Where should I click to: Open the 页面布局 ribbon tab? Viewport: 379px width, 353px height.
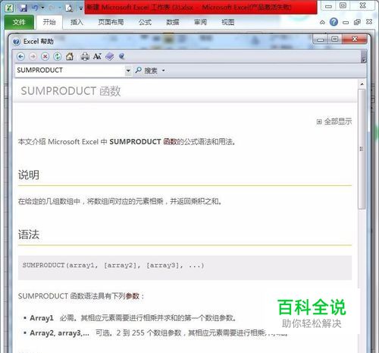pyautogui.click(x=111, y=22)
